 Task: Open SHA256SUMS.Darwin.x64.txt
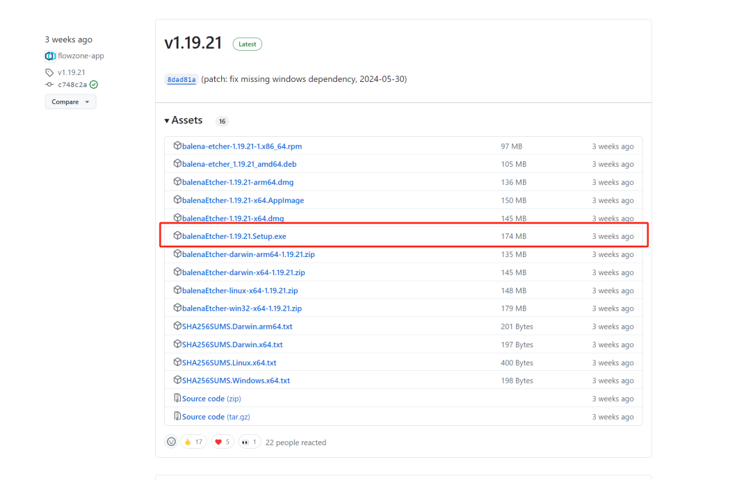tap(232, 345)
